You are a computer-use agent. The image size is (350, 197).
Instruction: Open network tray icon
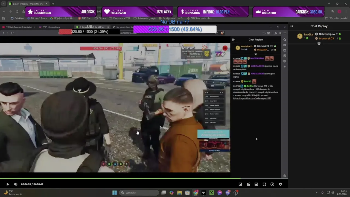(328, 193)
